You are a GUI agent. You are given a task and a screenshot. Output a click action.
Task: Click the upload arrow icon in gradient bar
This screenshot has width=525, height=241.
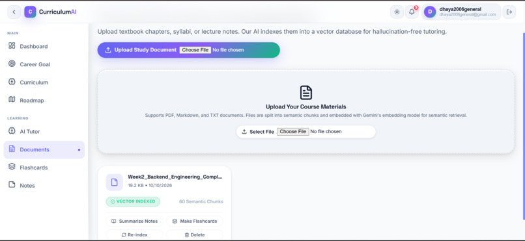click(x=108, y=50)
